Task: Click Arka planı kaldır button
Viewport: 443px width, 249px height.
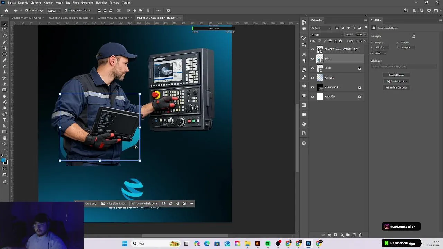Action: 114,204
